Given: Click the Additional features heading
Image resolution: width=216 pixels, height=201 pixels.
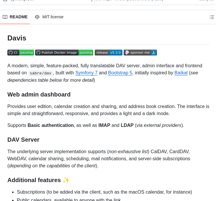Looking at the screenshot, I should (39, 180).
